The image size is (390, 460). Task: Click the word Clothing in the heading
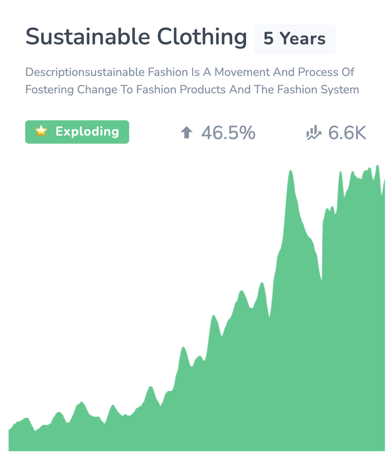click(x=202, y=38)
